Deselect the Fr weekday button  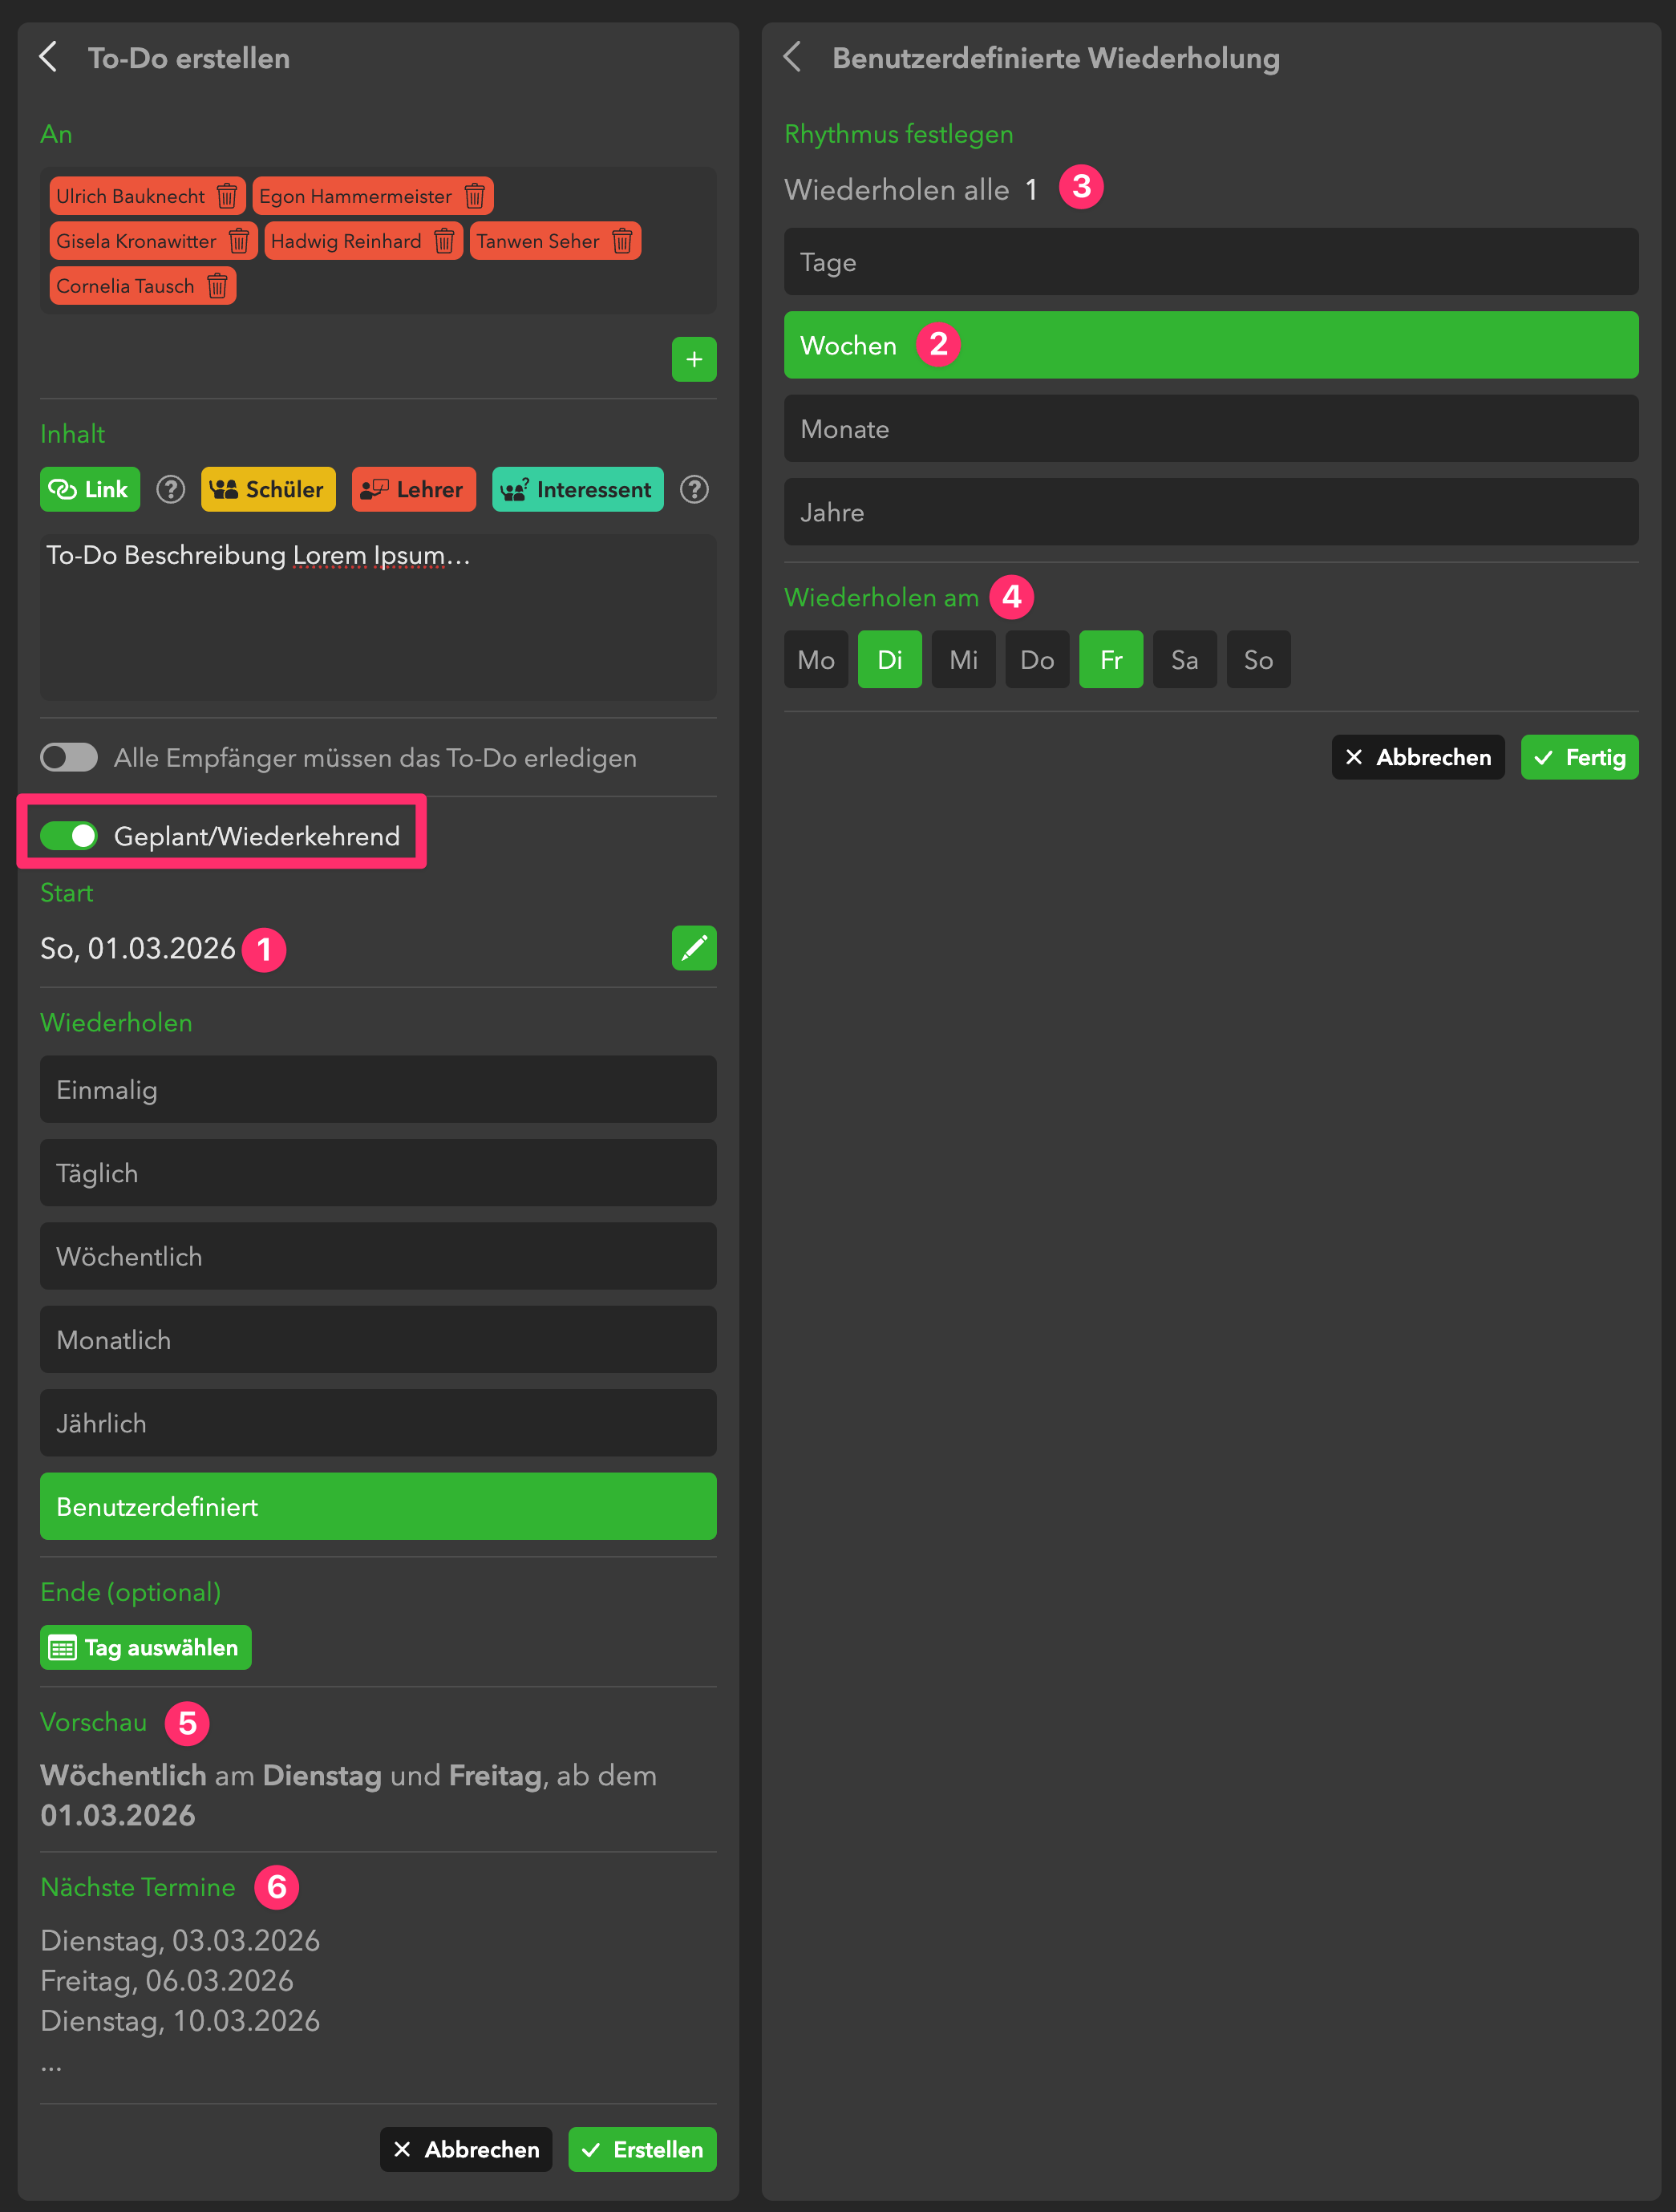tap(1110, 660)
